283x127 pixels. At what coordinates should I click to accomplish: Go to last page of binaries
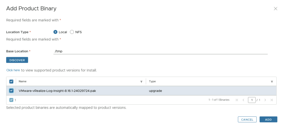tap(272, 100)
